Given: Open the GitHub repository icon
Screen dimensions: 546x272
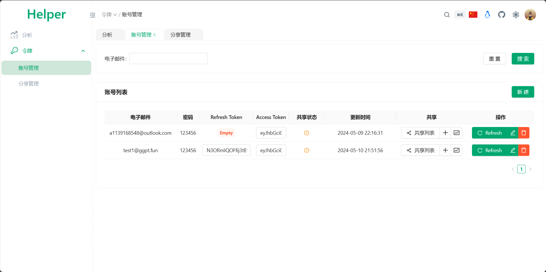Looking at the screenshot, I should pyautogui.click(x=502, y=15).
